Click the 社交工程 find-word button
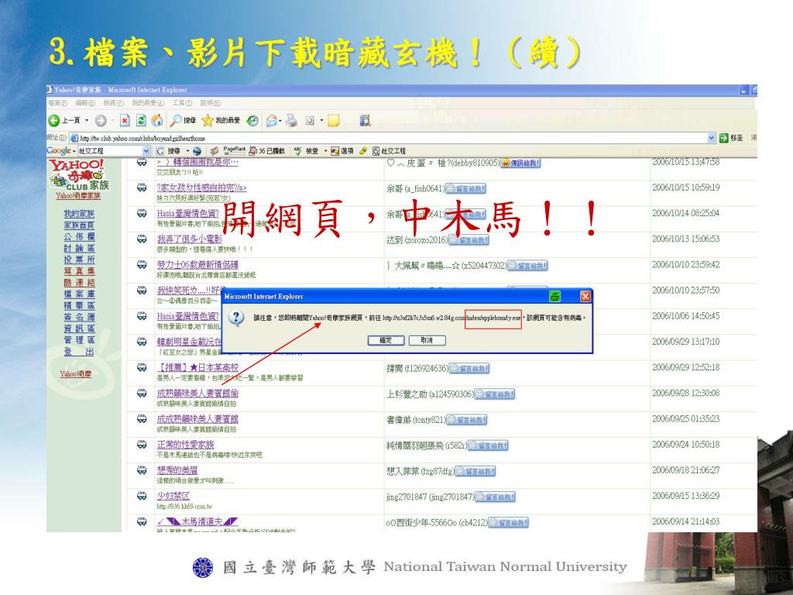This screenshot has width=793, height=595. point(389,151)
